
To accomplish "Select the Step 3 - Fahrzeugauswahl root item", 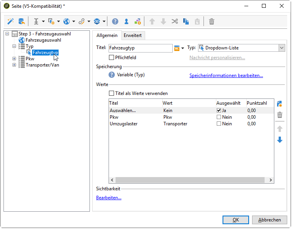I will pyautogui.click(x=44, y=34).
